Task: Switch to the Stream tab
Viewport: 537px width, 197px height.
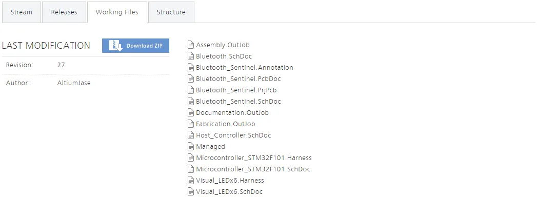Action: (21, 12)
